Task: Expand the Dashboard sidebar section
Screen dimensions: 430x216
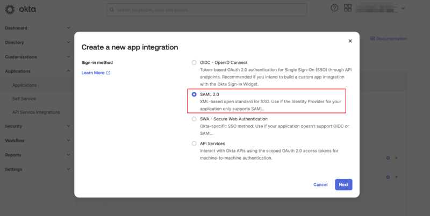Action: point(68,28)
